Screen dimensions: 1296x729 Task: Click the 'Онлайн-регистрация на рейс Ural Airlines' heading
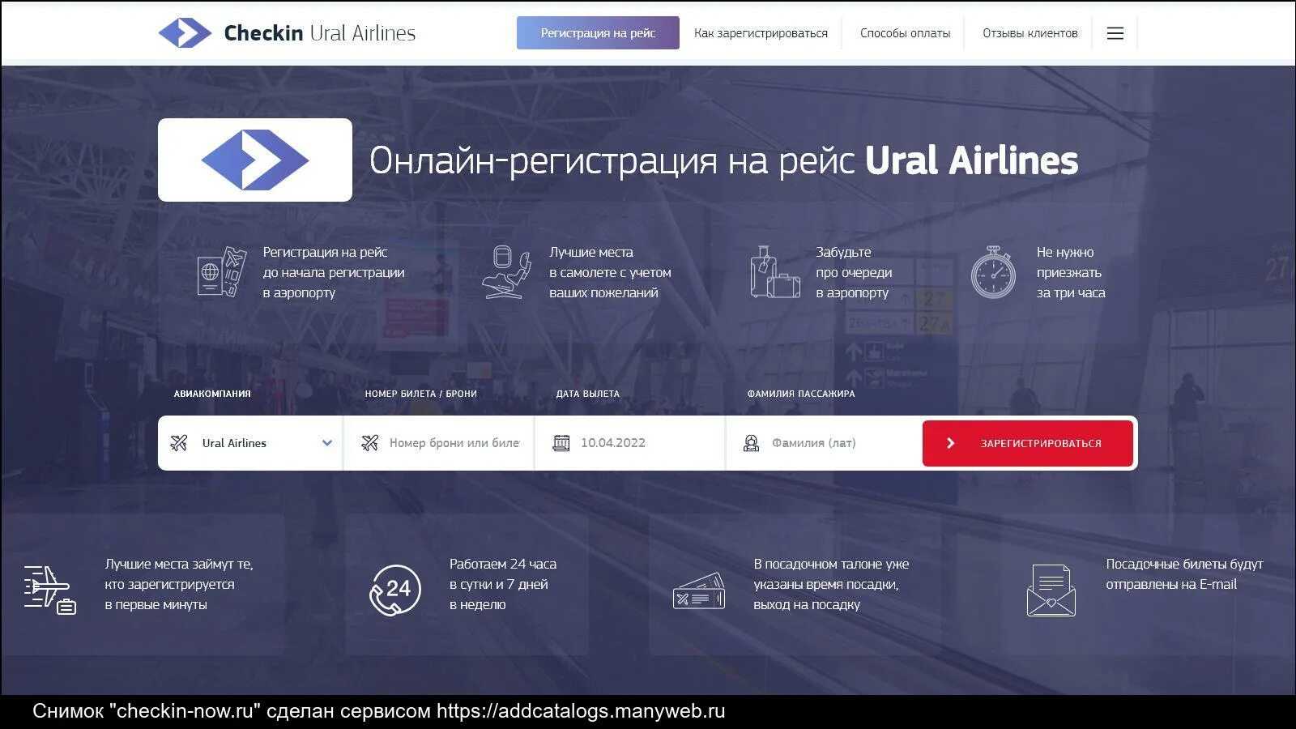coord(723,160)
